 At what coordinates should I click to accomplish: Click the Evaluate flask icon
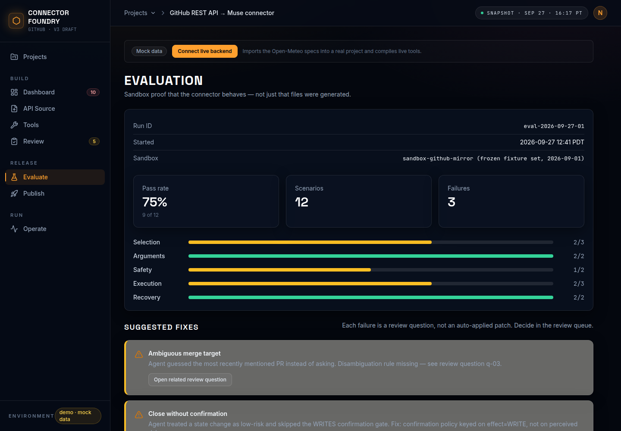pyautogui.click(x=14, y=177)
